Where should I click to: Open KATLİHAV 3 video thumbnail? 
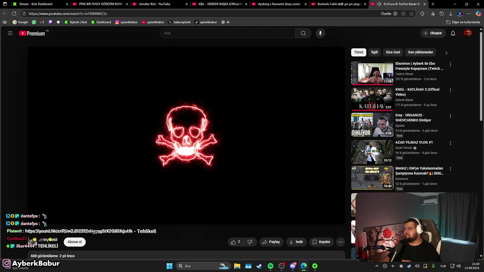tap(372, 99)
